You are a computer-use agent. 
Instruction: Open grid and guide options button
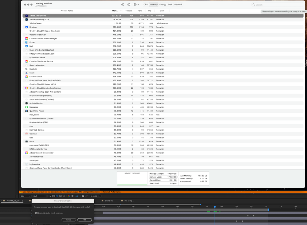click(64, 196)
